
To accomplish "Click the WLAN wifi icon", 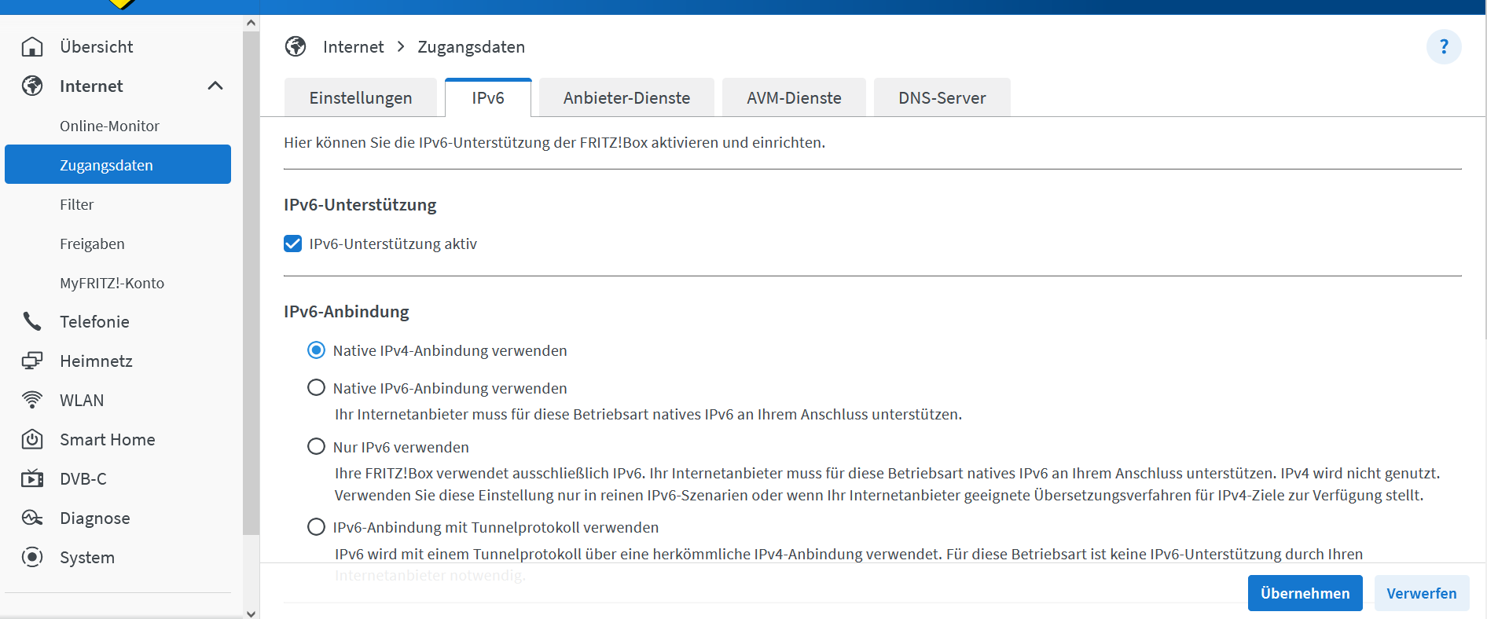I will [x=32, y=400].
